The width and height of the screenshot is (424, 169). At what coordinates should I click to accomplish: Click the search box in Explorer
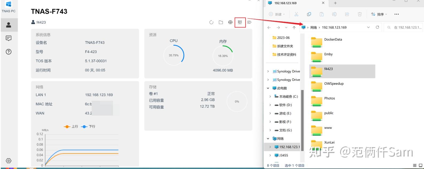404,27
